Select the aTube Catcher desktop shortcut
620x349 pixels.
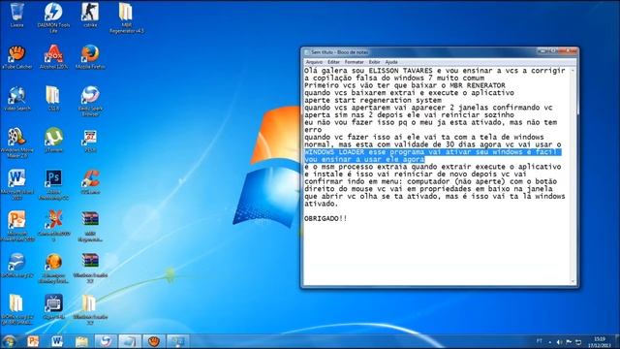pos(16,57)
